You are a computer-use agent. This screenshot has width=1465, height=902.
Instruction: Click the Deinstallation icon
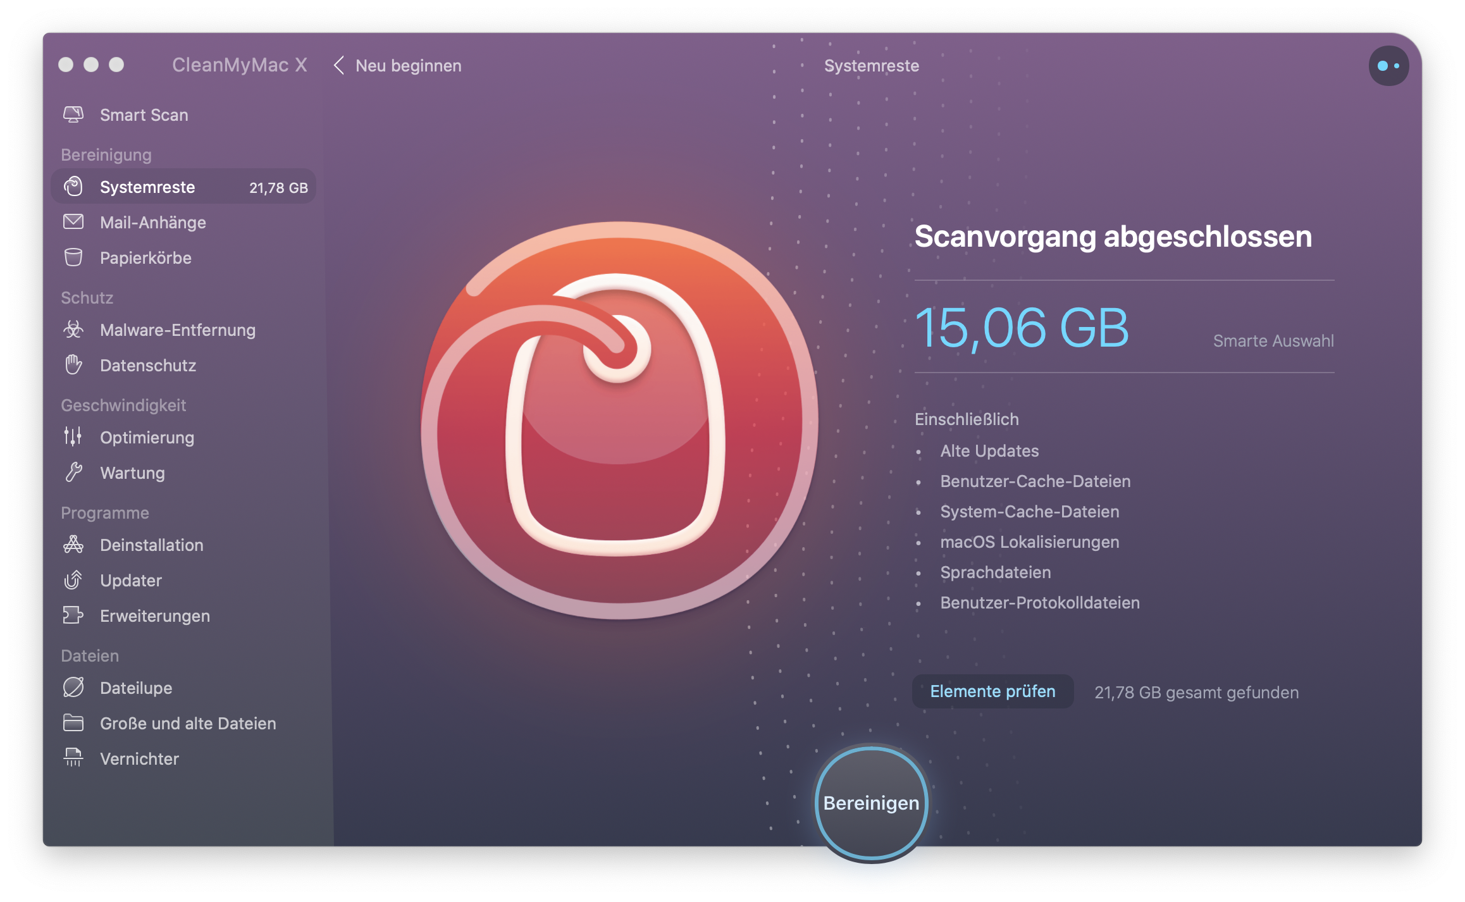point(77,545)
